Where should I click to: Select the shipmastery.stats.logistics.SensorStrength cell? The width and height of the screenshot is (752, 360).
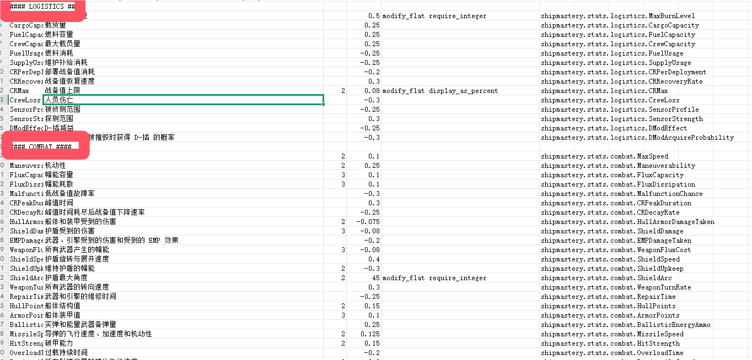click(x=621, y=119)
